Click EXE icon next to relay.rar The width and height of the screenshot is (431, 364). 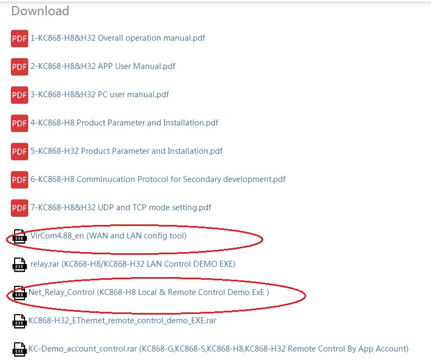[20, 265]
